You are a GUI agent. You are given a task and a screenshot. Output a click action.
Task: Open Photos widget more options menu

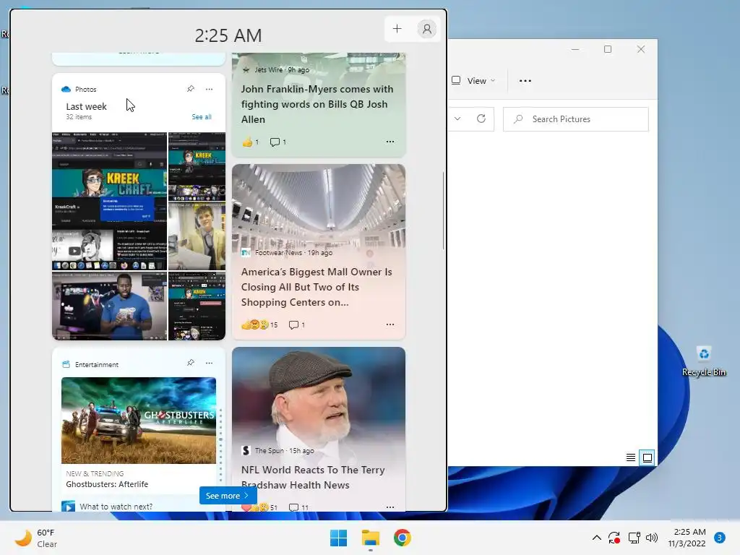point(209,89)
